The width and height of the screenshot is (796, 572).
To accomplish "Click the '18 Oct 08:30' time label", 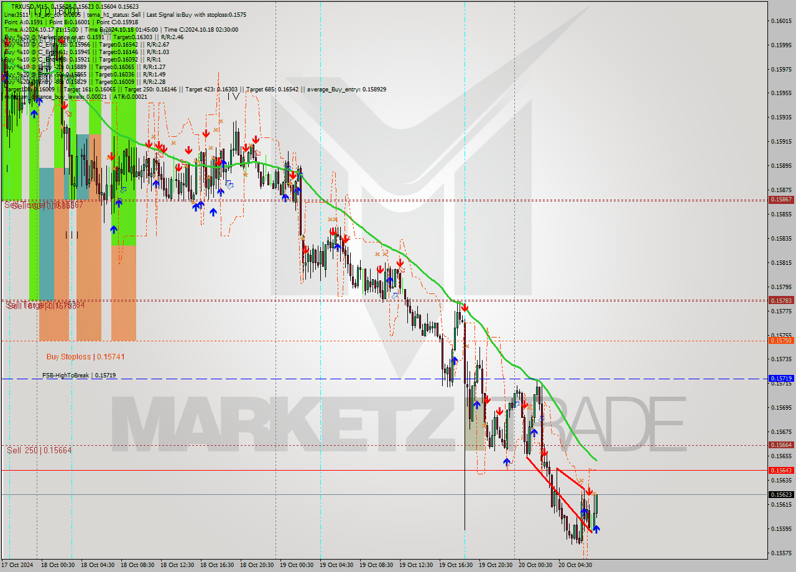I will coord(137,565).
